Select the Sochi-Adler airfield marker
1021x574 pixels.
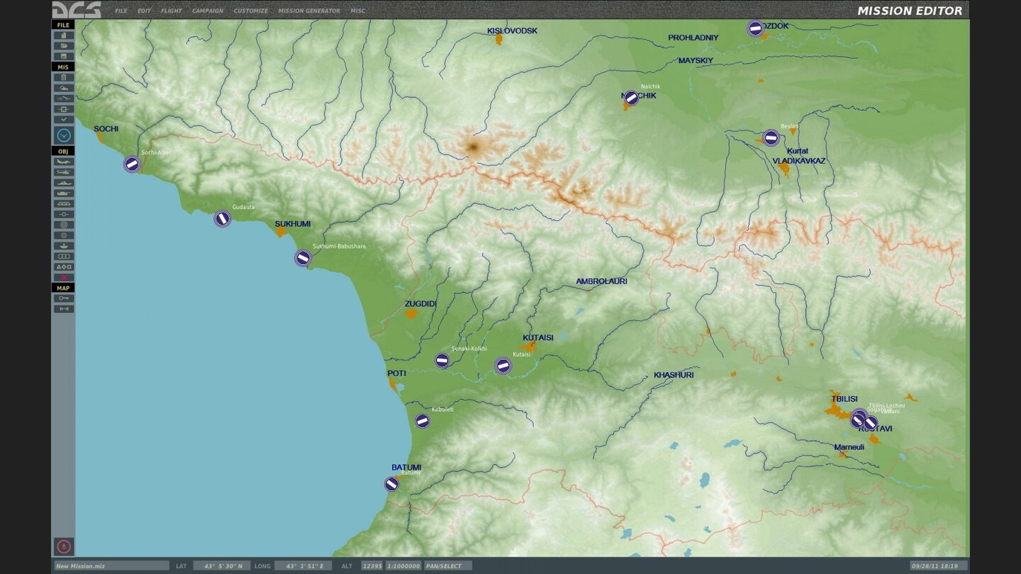point(132,164)
